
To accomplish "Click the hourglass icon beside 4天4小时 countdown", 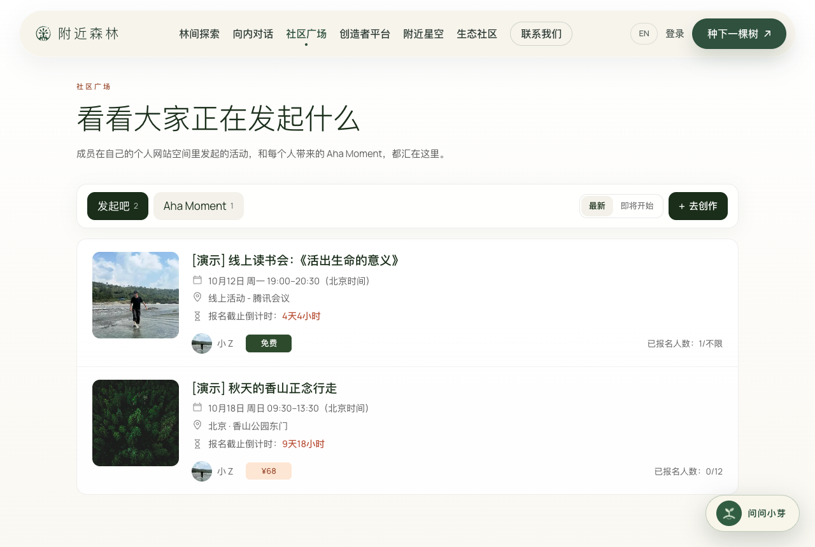I will (x=197, y=315).
